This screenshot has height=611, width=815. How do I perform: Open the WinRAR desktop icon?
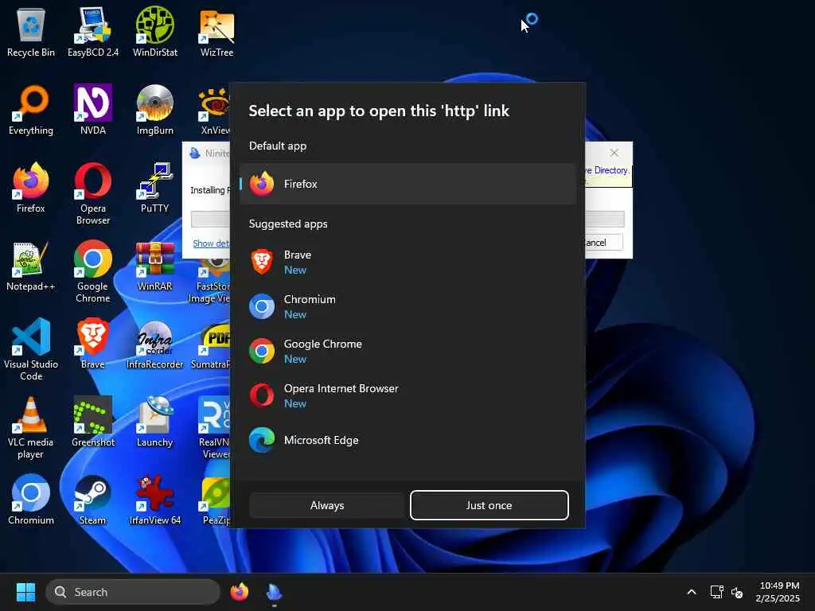click(155, 266)
